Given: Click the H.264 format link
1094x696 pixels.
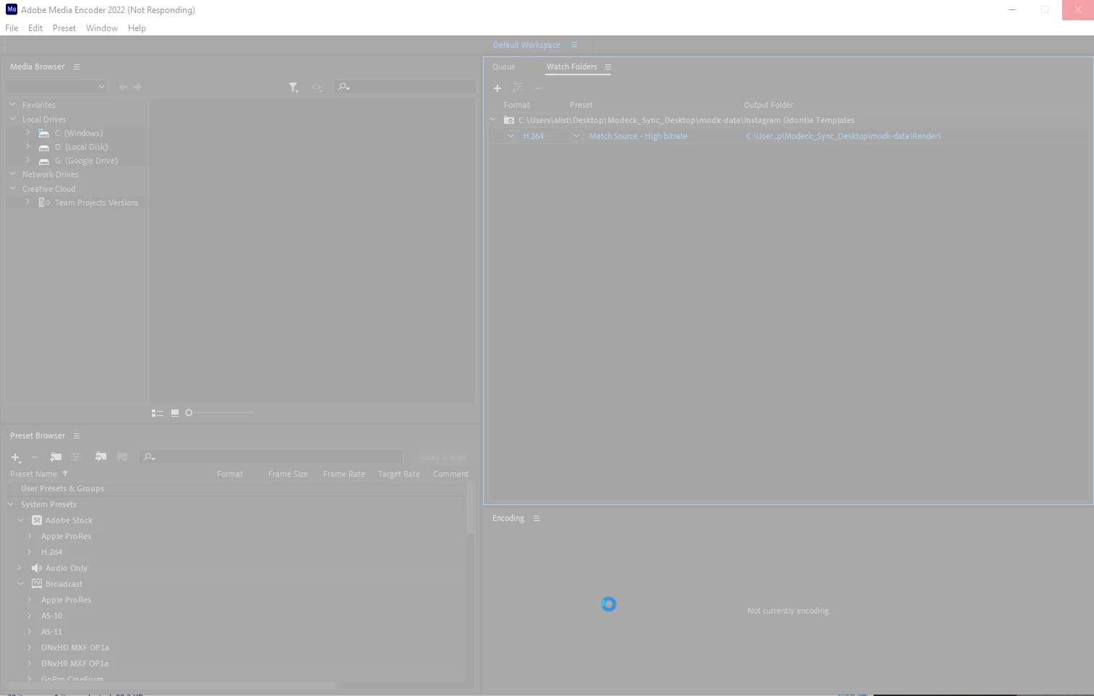Looking at the screenshot, I should 534,136.
